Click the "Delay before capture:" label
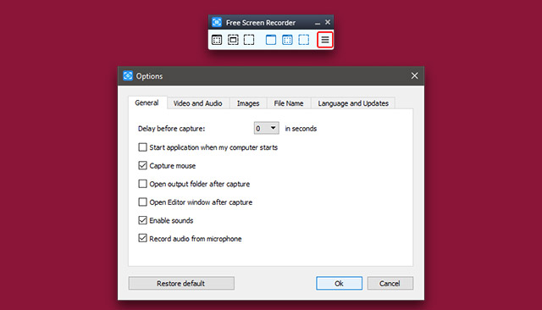The height and width of the screenshot is (310, 542). pos(171,129)
